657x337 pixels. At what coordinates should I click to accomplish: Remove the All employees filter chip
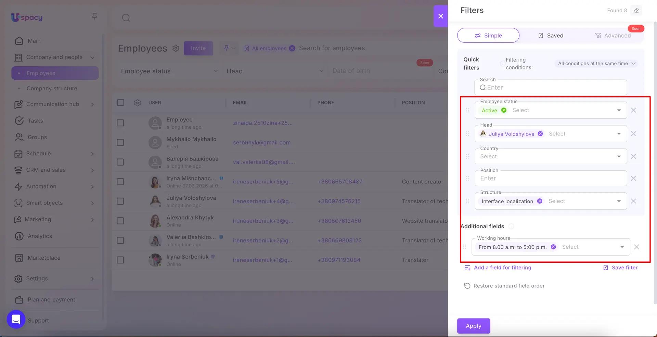point(292,48)
